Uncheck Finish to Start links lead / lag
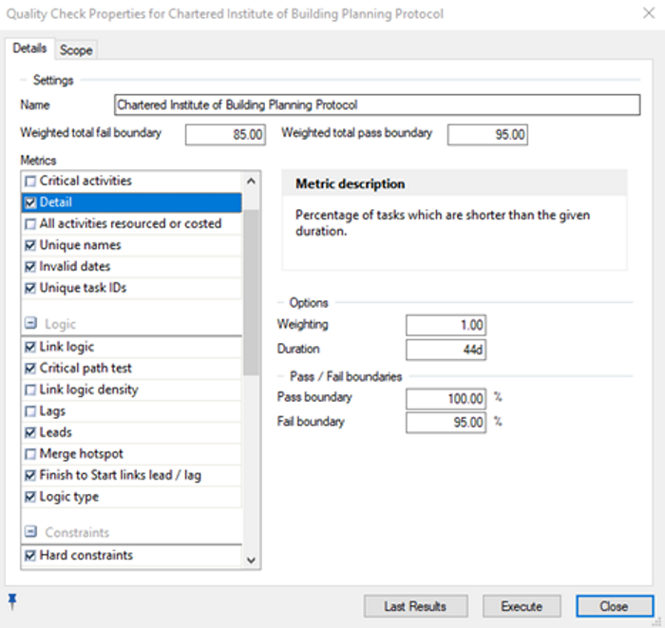The image size is (665, 628). click(30, 475)
